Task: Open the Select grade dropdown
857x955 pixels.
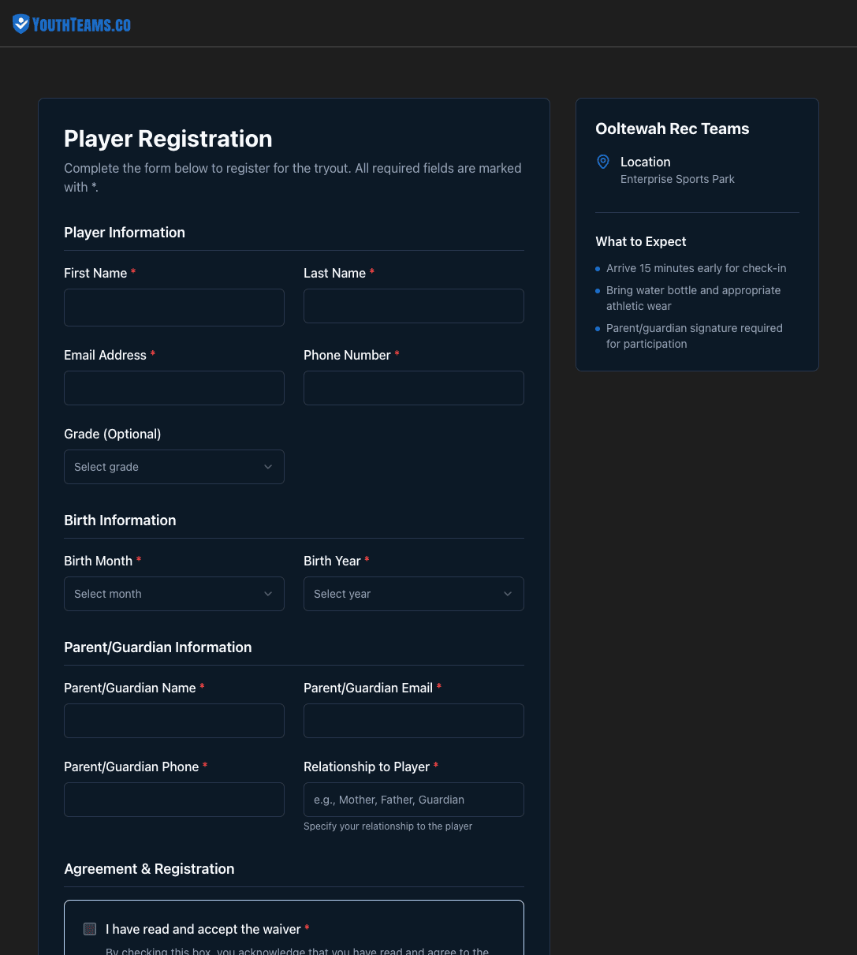Action: click(x=173, y=467)
